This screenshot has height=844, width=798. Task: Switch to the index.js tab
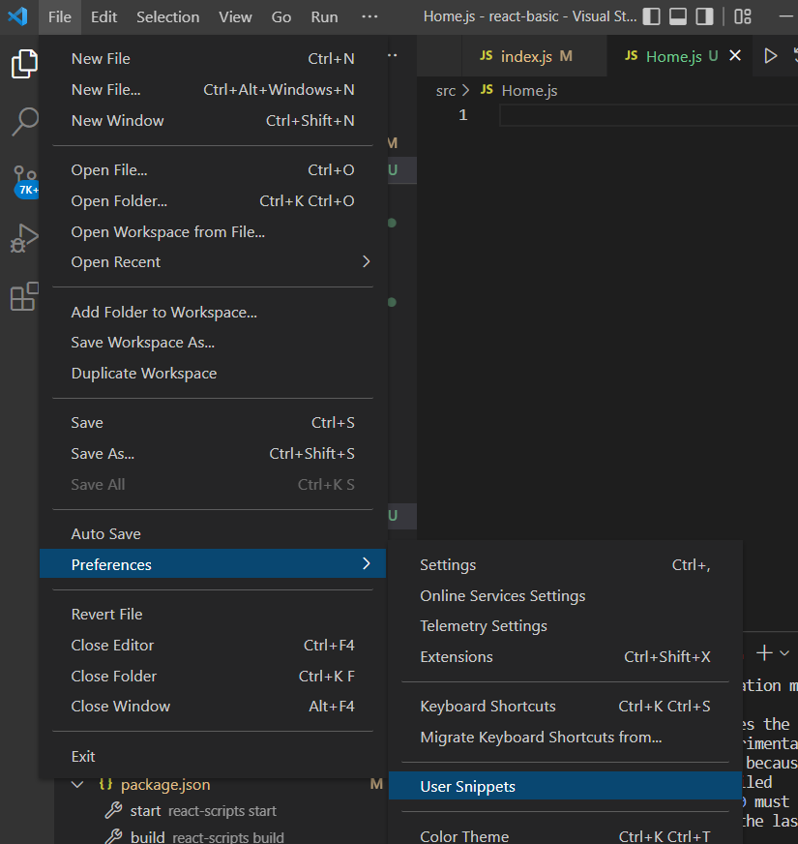click(x=534, y=56)
